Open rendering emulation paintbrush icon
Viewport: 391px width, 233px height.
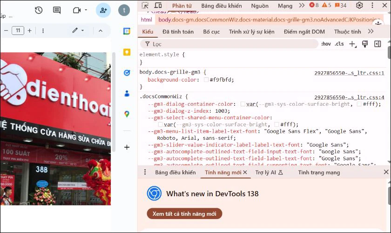[365, 44]
